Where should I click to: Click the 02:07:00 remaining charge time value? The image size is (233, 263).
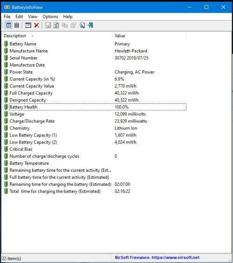point(123,184)
